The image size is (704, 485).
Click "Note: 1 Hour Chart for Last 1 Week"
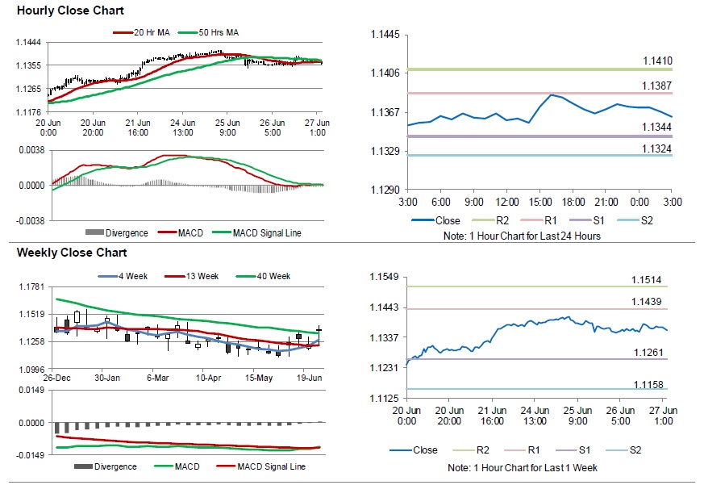tap(523, 468)
